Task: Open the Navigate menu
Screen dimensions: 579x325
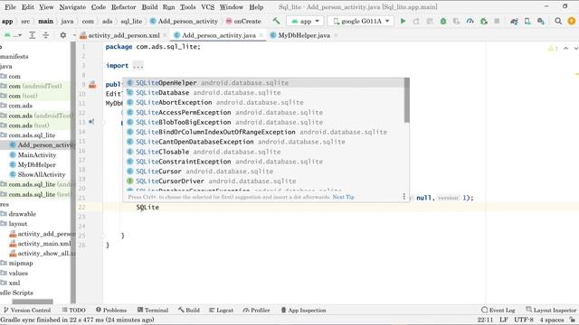Action: pyautogui.click(x=72, y=7)
